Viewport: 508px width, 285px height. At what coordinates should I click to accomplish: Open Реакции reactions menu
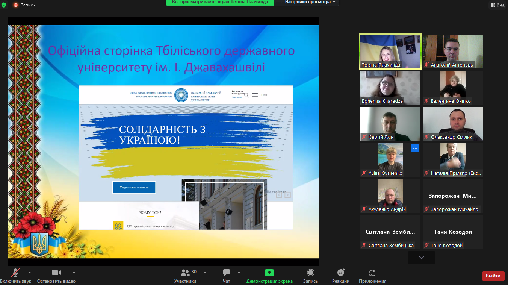click(341, 276)
